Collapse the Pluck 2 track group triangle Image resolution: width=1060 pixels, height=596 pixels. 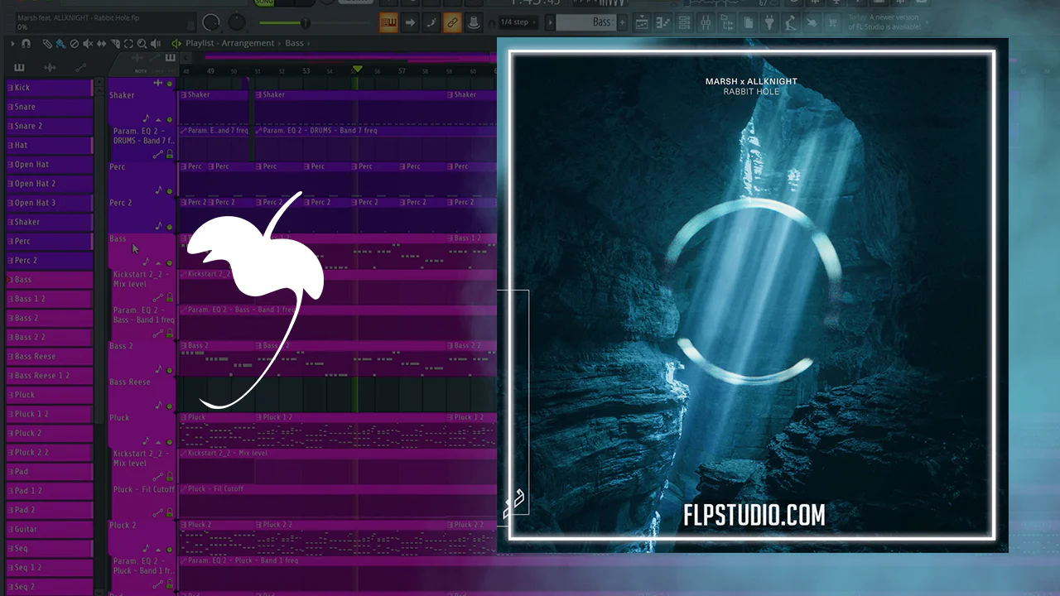(158, 548)
